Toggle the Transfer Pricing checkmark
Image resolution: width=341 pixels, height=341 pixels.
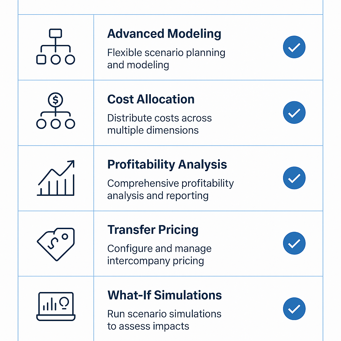[294, 243]
